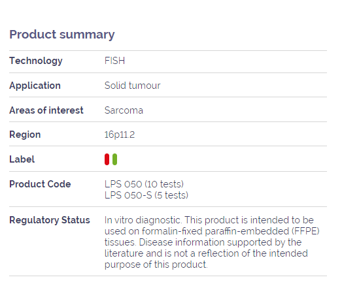Click the Areas of interest label
The width and height of the screenshot is (342, 303).
[46, 110]
